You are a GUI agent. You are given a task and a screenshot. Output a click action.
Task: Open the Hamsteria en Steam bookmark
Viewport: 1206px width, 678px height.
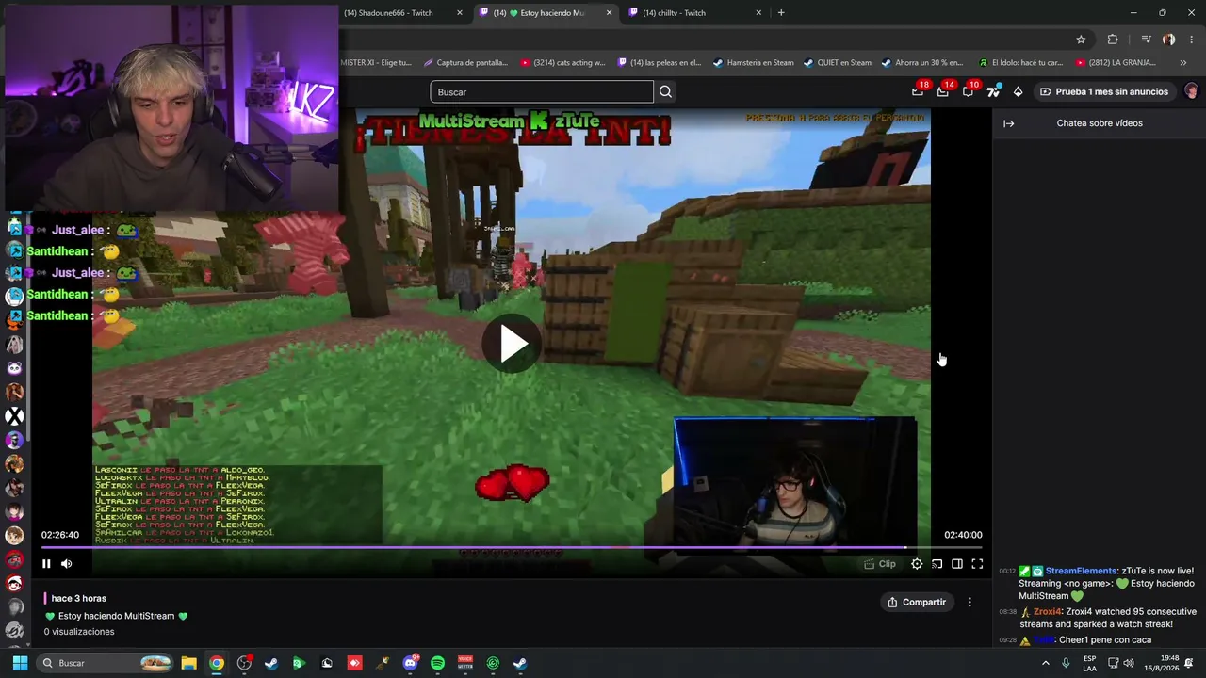click(x=753, y=63)
